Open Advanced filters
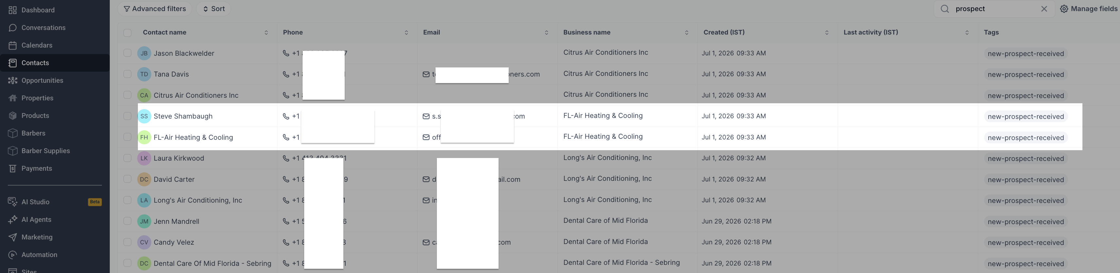Screen dimensions: 1120x273 coord(155,9)
